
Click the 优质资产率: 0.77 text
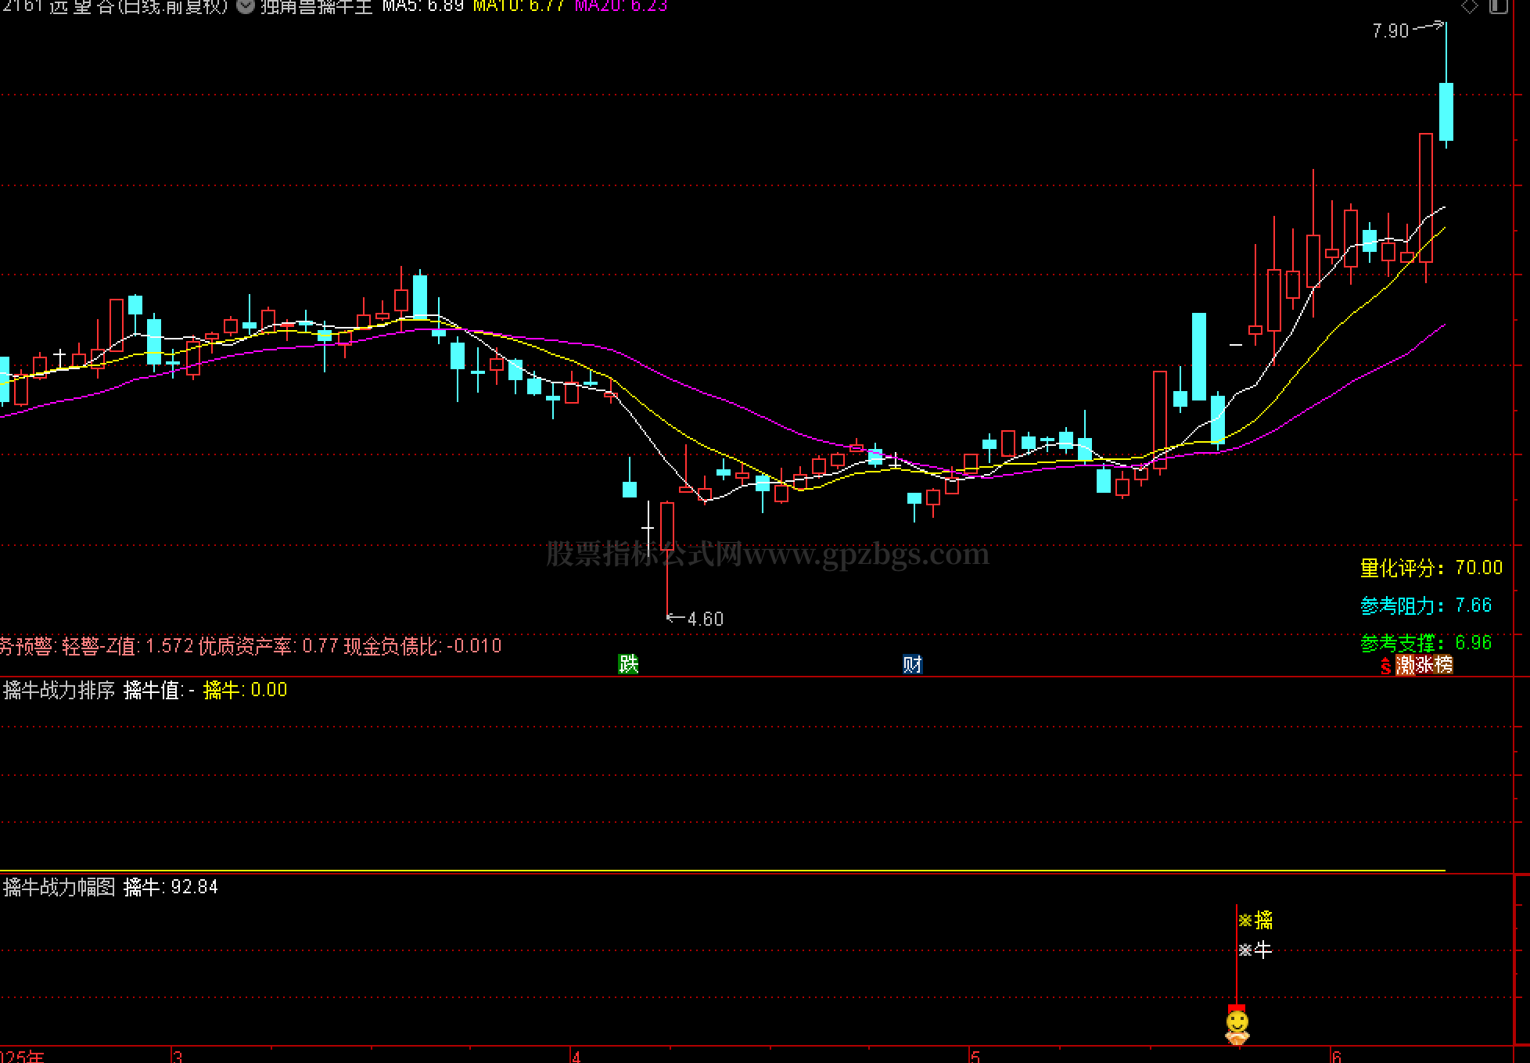click(x=268, y=646)
